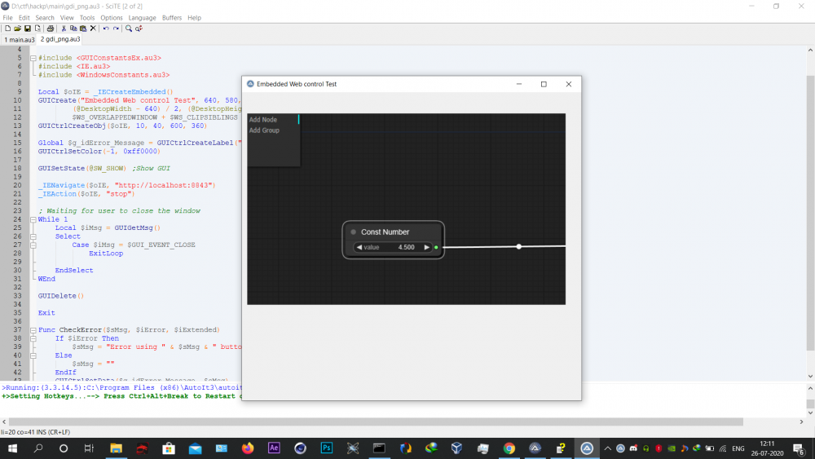Collapse the While loop fold marker
This screenshot has width=815, height=459.
click(x=33, y=219)
